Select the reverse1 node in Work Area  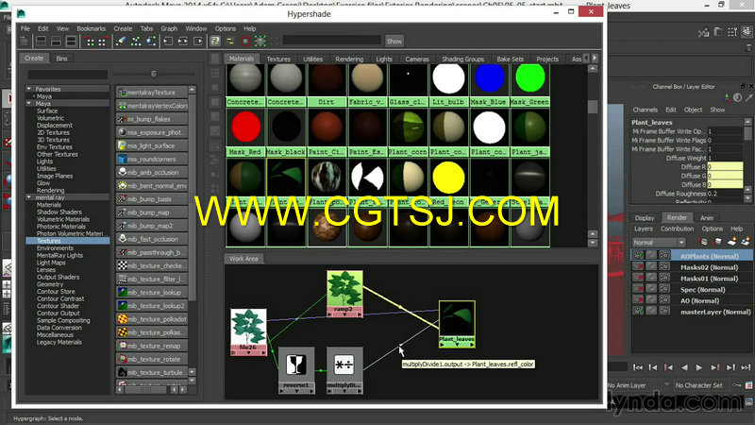(296, 369)
